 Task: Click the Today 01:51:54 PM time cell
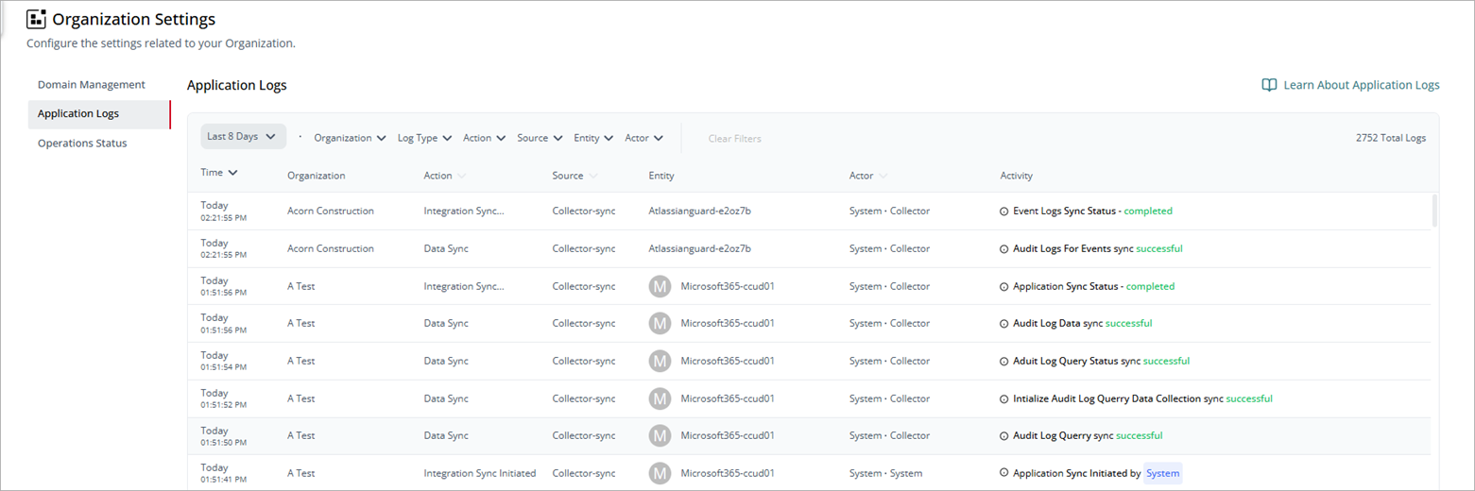pos(224,361)
